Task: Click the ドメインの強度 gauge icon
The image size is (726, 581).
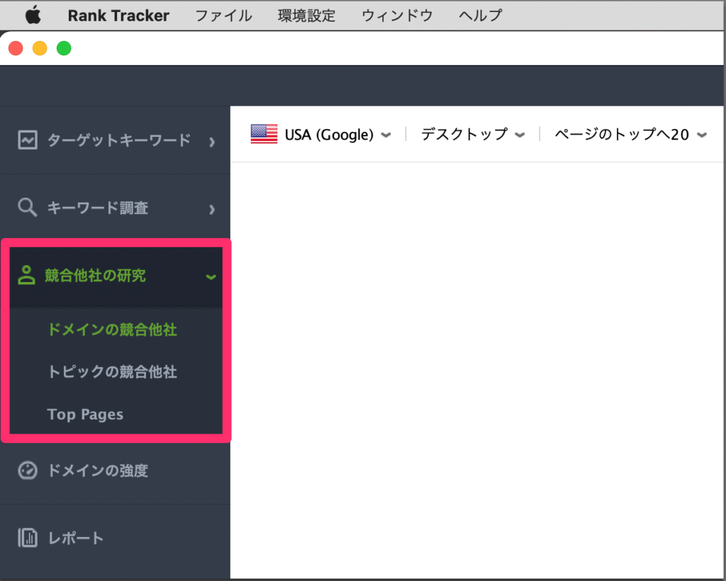Action: [x=28, y=470]
